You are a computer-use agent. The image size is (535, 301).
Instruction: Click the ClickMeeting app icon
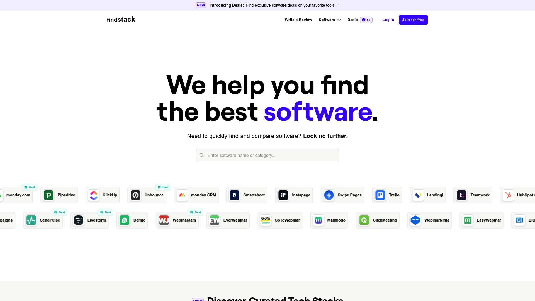pyautogui.click(x=364, y=220)
